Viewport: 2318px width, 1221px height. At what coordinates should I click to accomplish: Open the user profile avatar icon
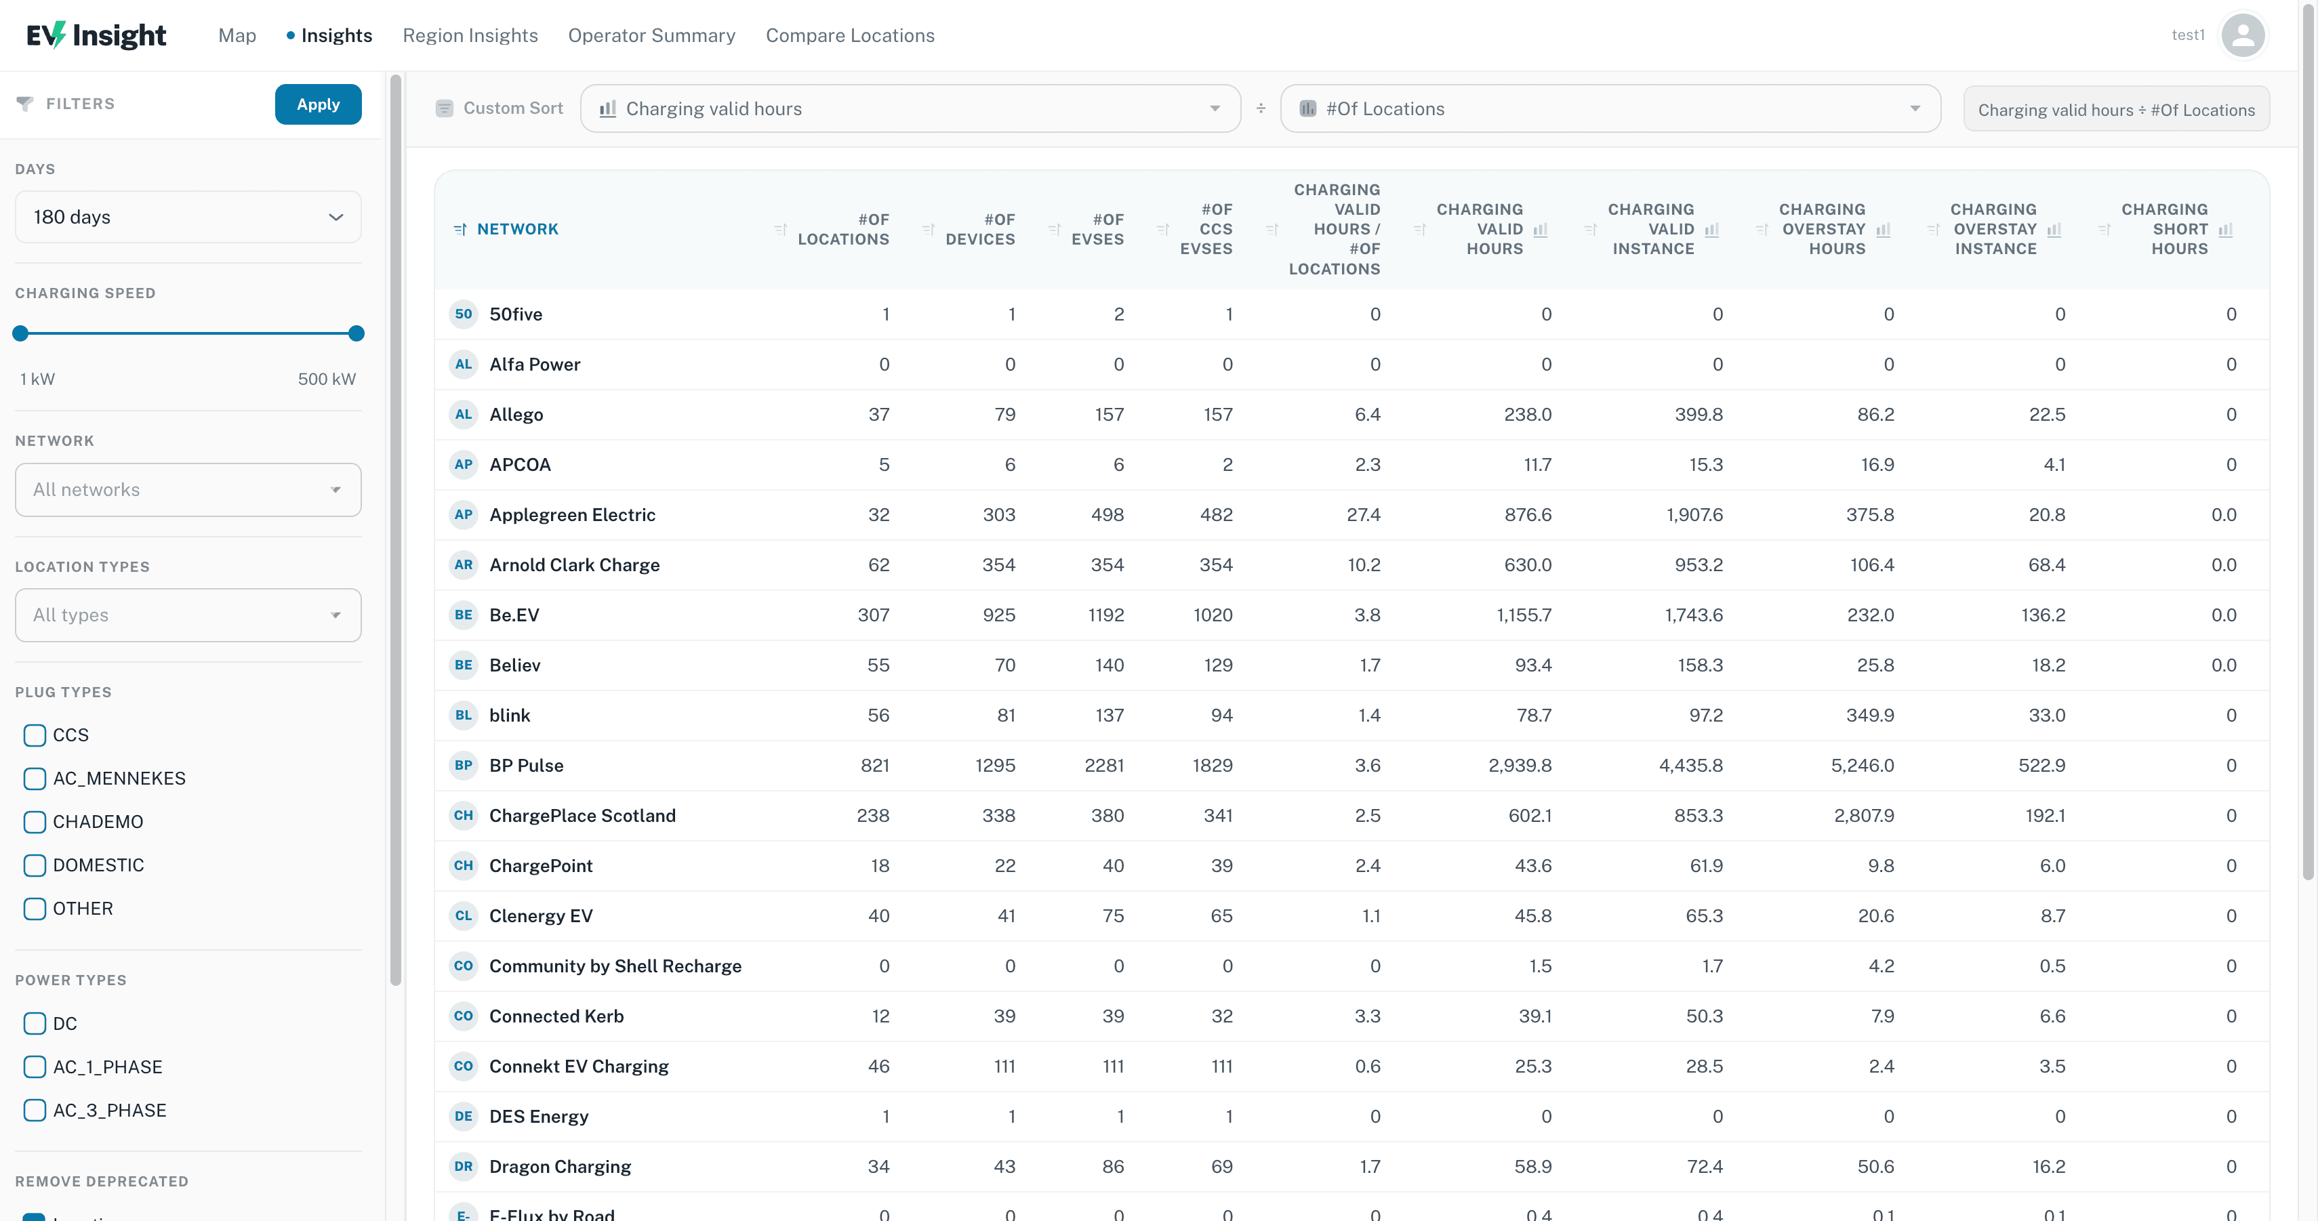tap(2242, 35)
